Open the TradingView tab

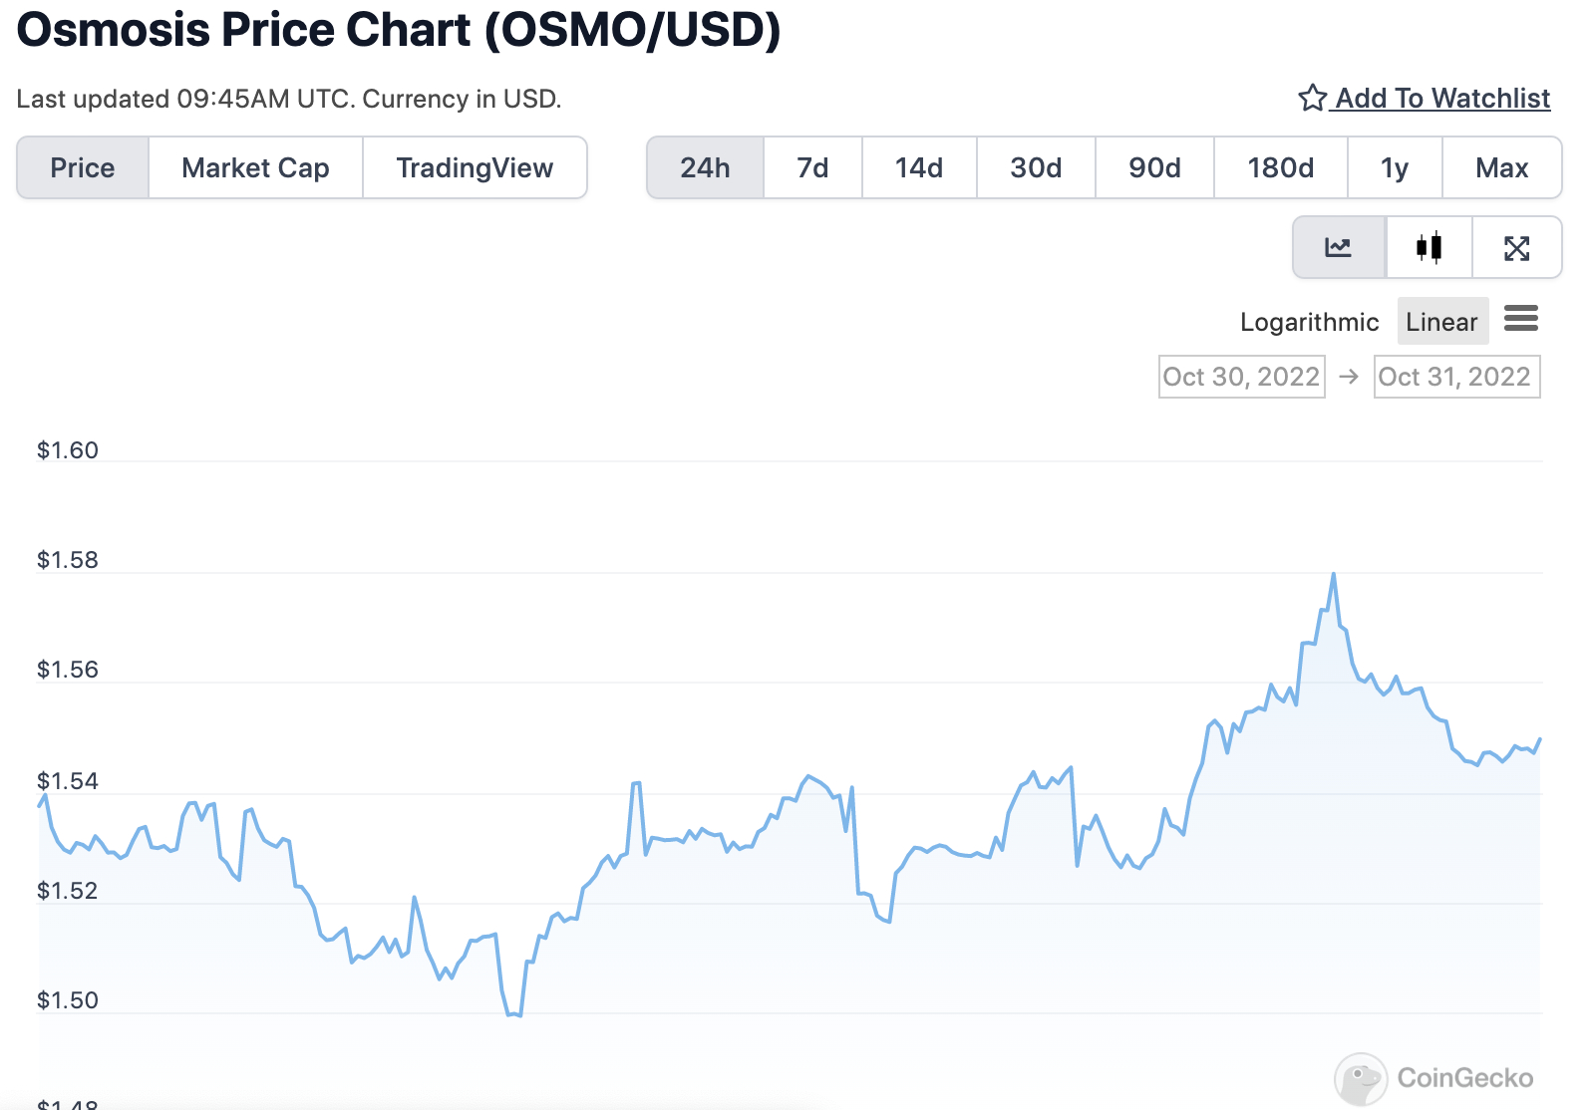tap(475, 167)
